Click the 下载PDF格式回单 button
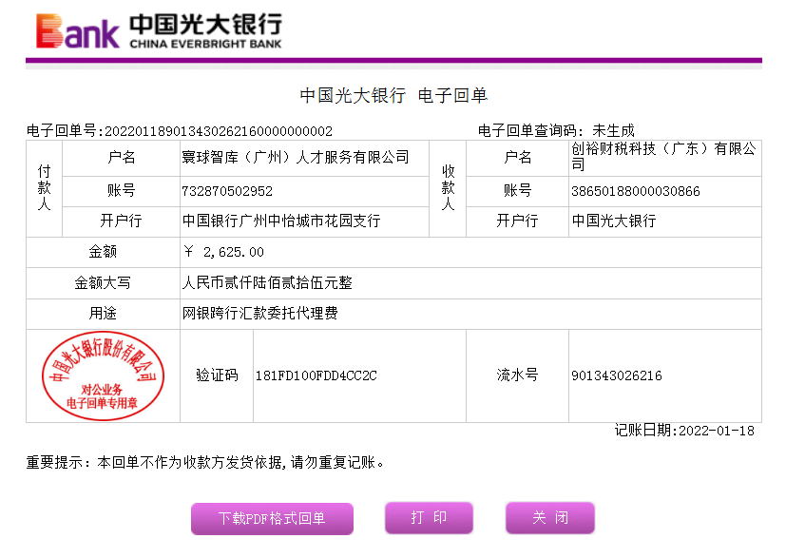 pos(272,518)
